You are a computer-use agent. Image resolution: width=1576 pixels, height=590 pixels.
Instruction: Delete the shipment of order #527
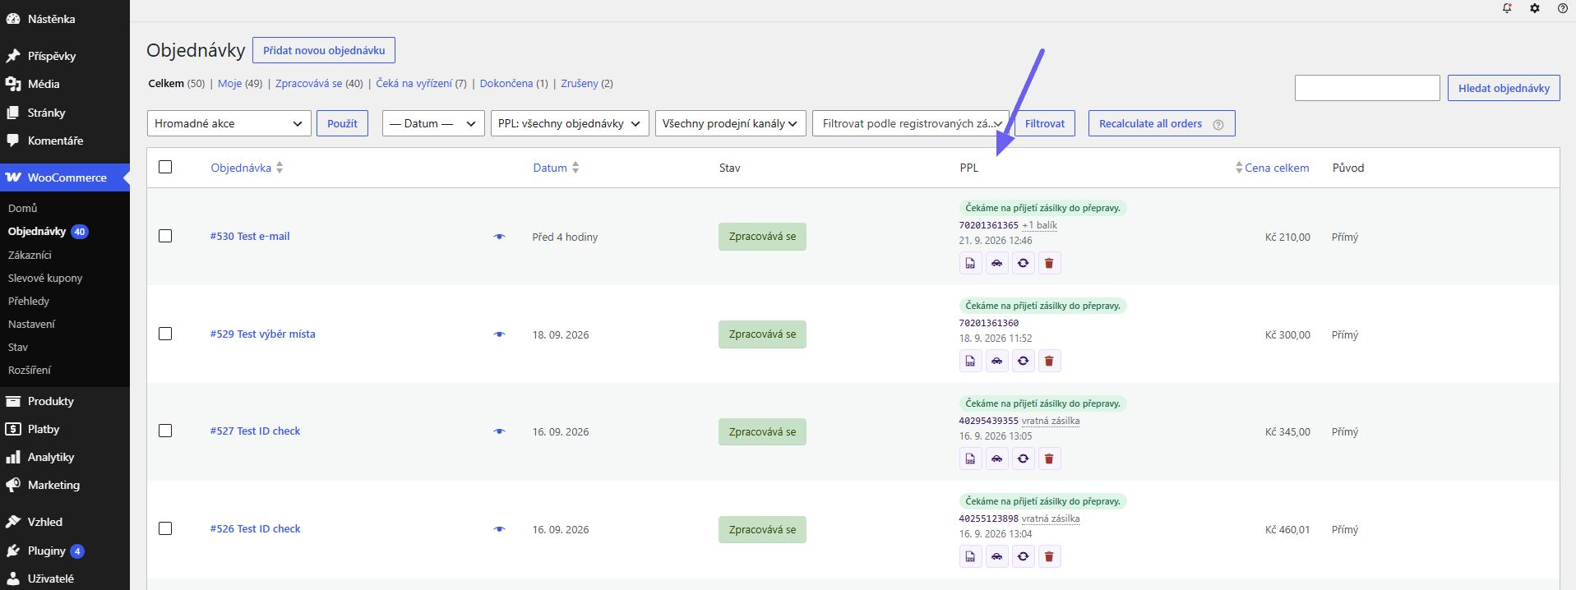coord(1049,459)
